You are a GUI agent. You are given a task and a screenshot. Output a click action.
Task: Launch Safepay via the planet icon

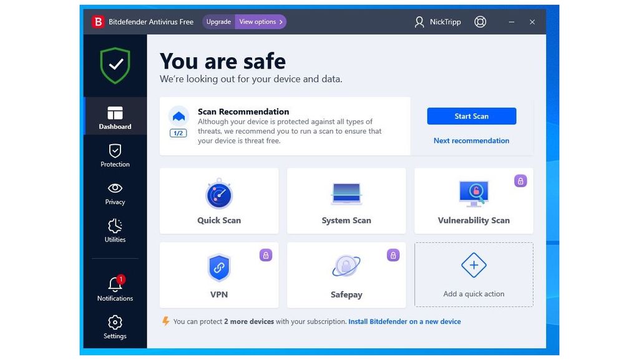click(x=346, y=267)
